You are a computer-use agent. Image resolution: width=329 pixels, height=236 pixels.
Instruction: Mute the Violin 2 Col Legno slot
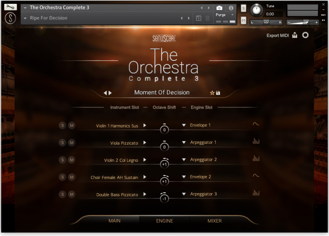pyautogui.click(x=72, y=160)
